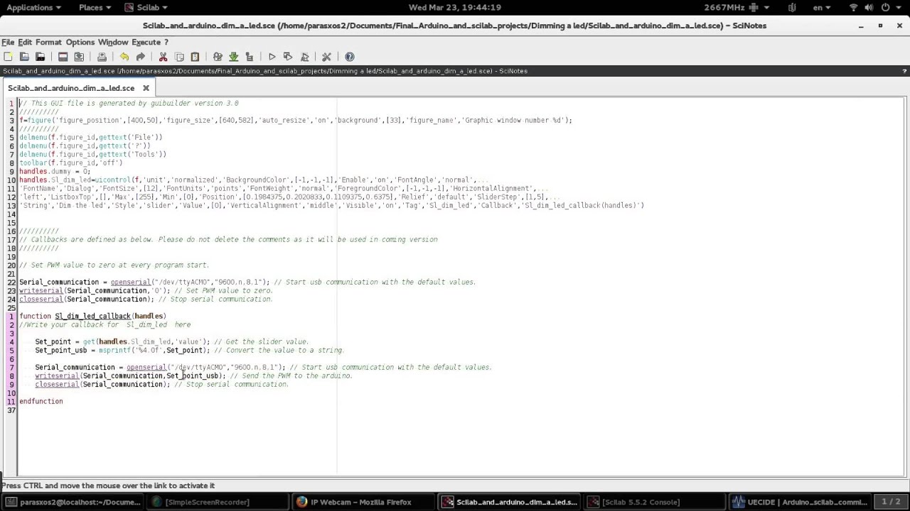
Task: Click the green down-arrow toolbar icon
Action: pos(233,57)
